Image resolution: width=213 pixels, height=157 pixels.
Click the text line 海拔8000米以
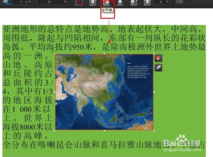27,127
